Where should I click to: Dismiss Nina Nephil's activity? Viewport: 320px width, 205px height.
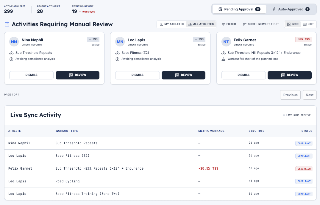pyautogui.click(x=32, y=75)
